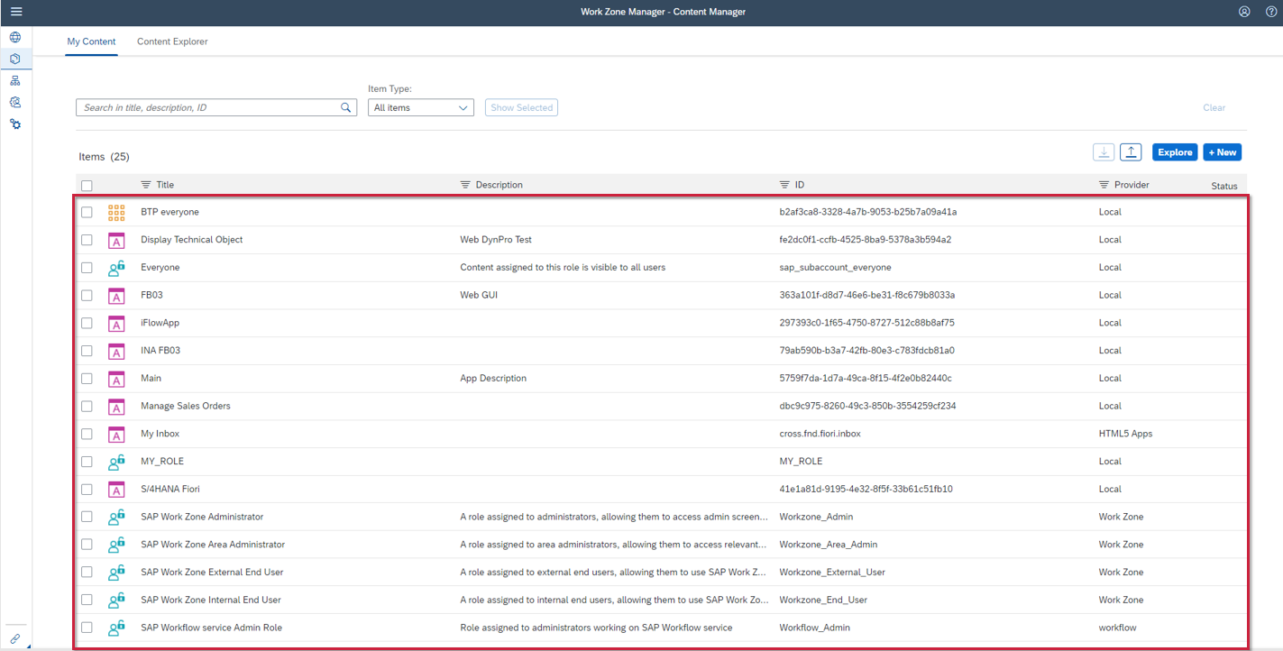The height and width of the screenshot is (651, 1283).
Task: Click the download arrow icon button
Action: click(1104, 152)
